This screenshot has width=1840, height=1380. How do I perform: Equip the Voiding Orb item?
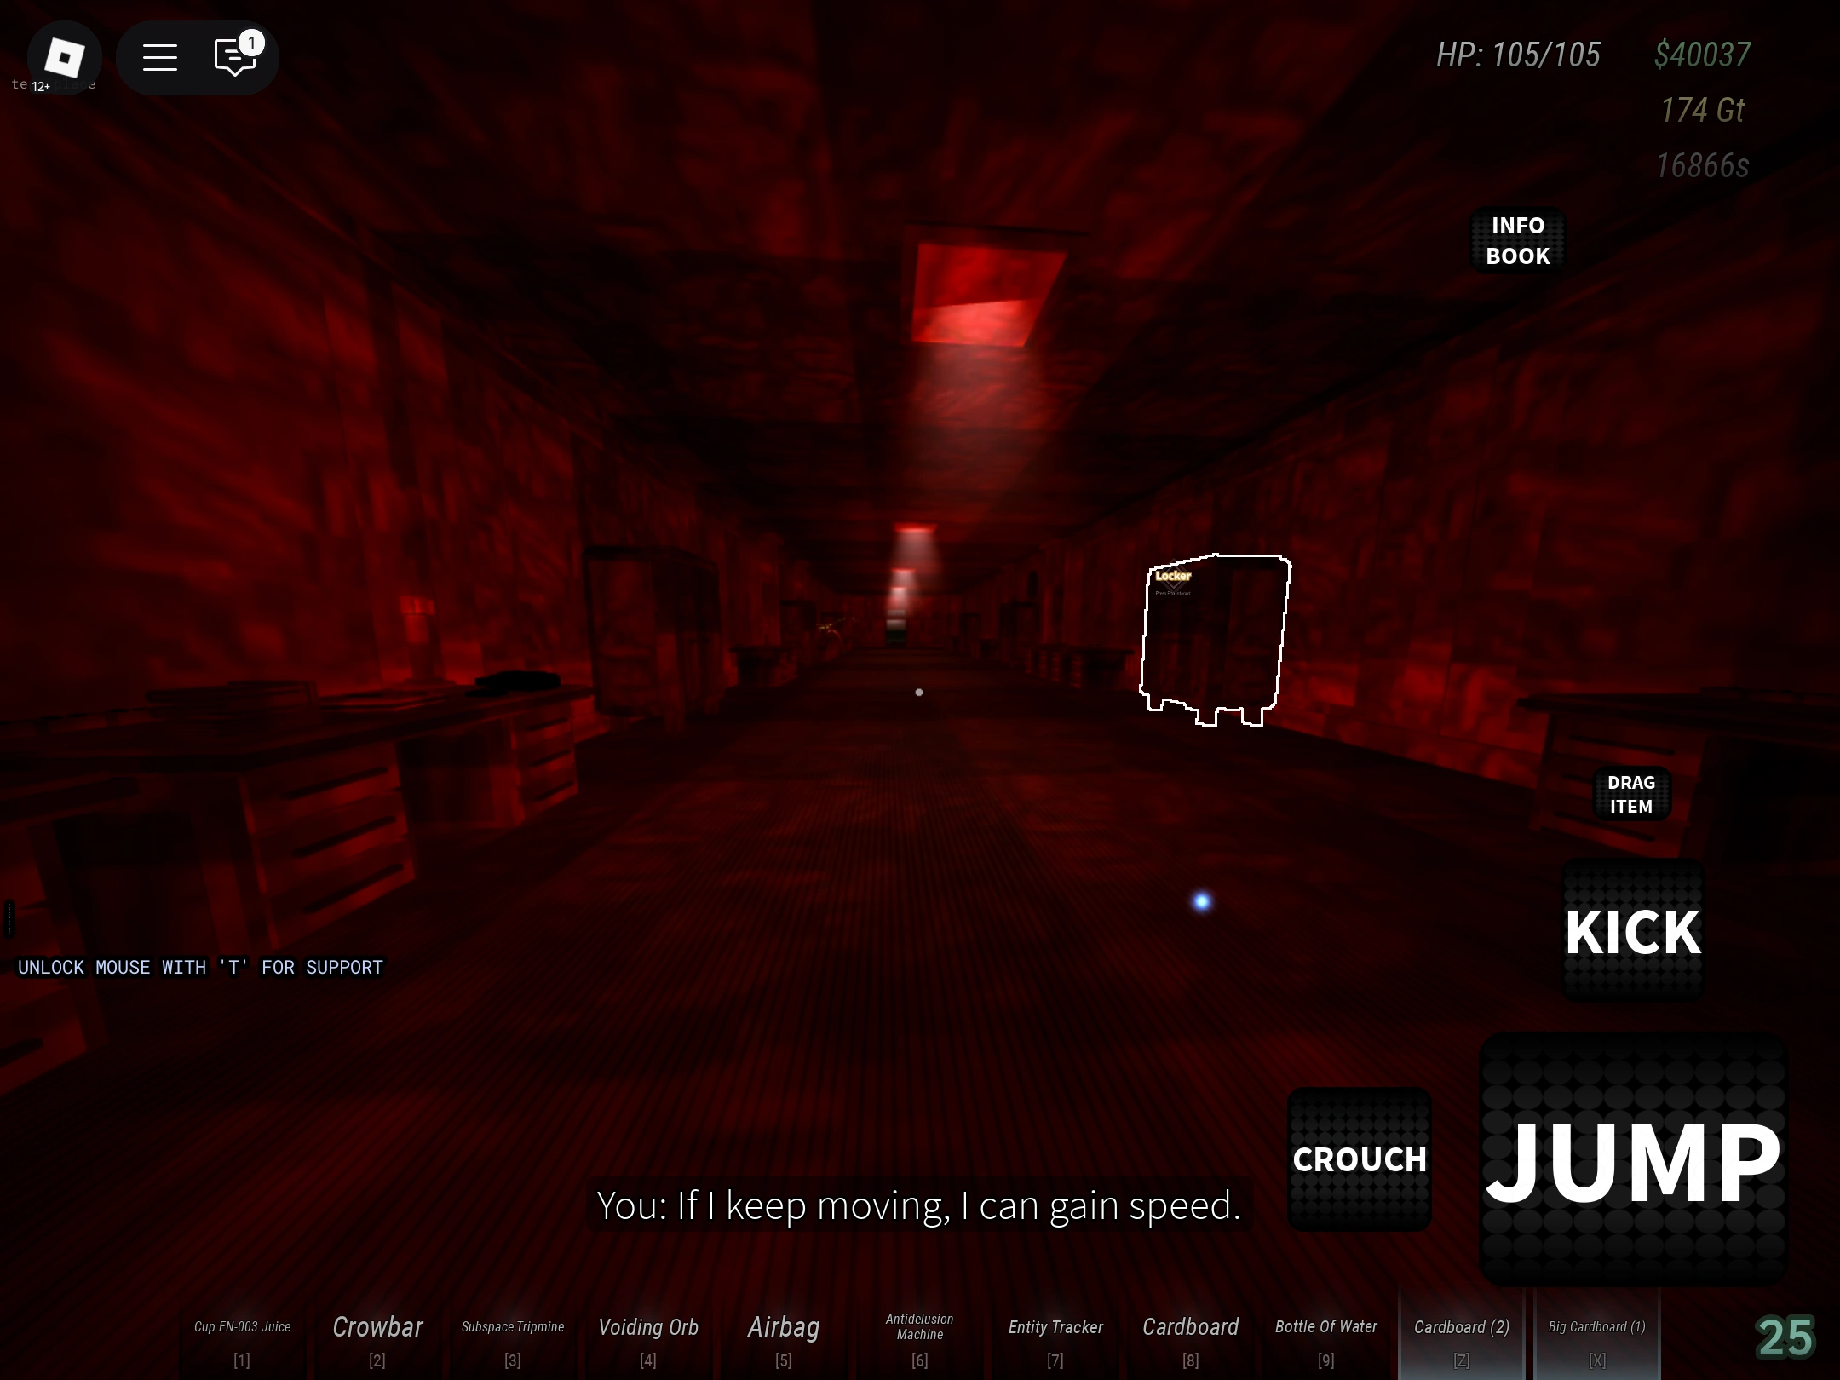point(648,1335)
